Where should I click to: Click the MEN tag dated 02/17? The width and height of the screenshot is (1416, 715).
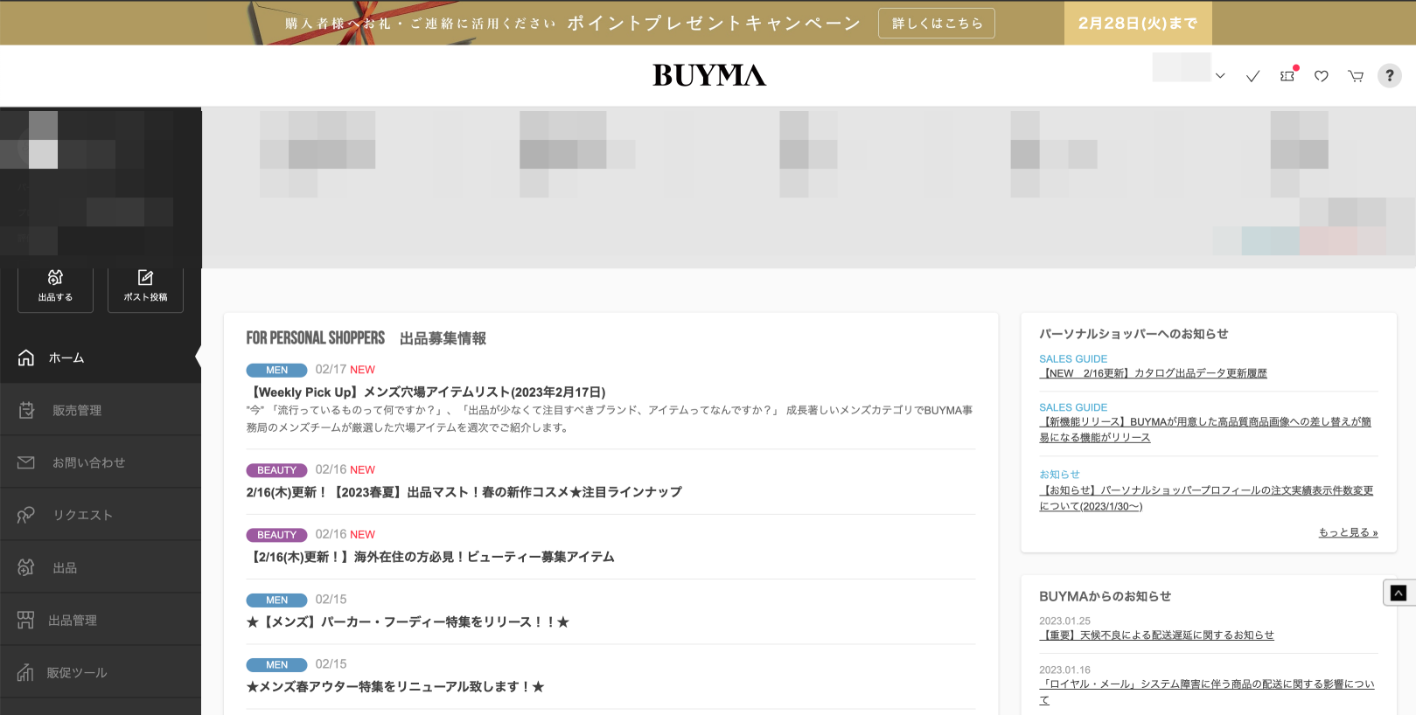276,371
